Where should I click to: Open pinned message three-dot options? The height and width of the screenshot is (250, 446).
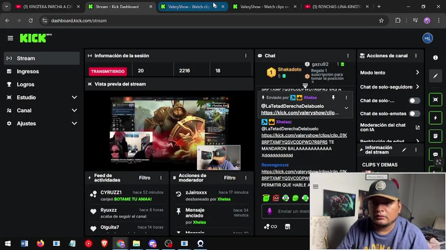click(x=346, y=98)
